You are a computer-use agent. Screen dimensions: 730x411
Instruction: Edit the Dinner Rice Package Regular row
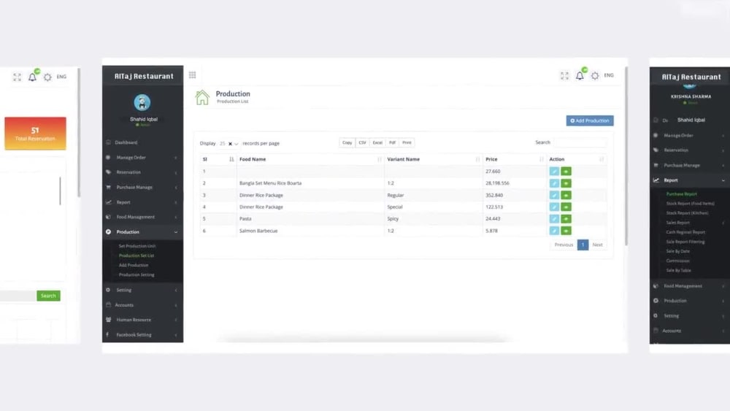tap(554, 195)
